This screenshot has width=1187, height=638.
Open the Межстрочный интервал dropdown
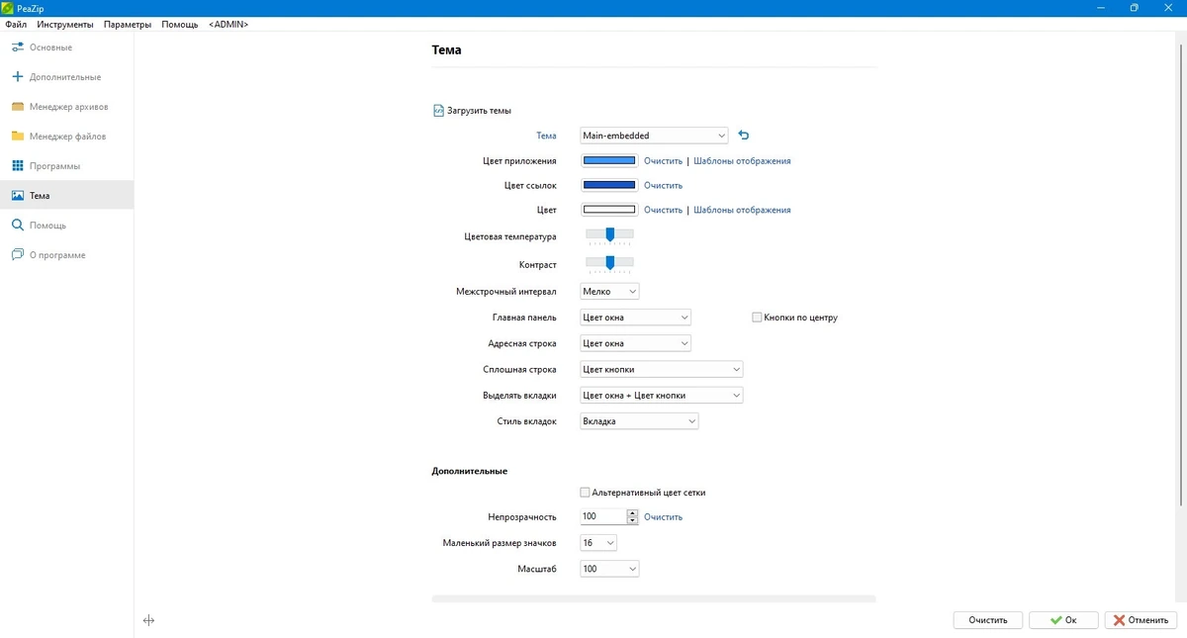[x=609, y=292]
